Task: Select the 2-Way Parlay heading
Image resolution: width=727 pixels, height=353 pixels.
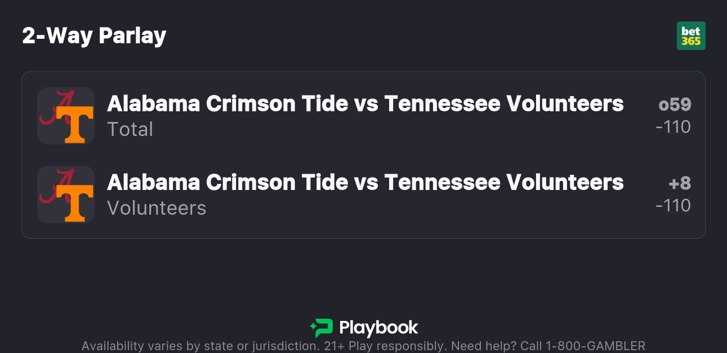Action: 94,36
